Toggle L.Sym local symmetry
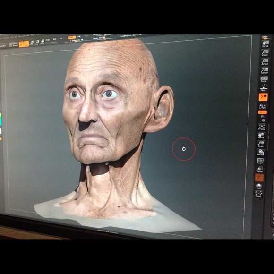The width and height of the screenshot is (274, 274). (263, 106)
